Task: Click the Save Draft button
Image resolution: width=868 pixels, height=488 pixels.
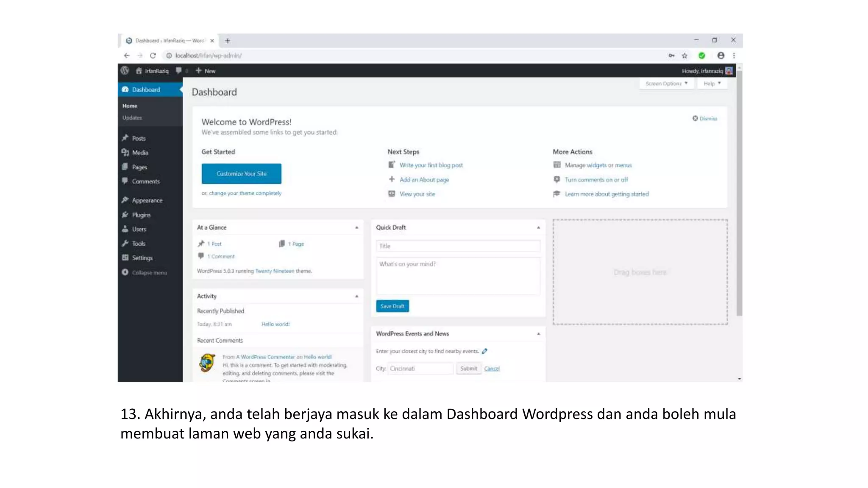Action: click(x=392, y=306)
